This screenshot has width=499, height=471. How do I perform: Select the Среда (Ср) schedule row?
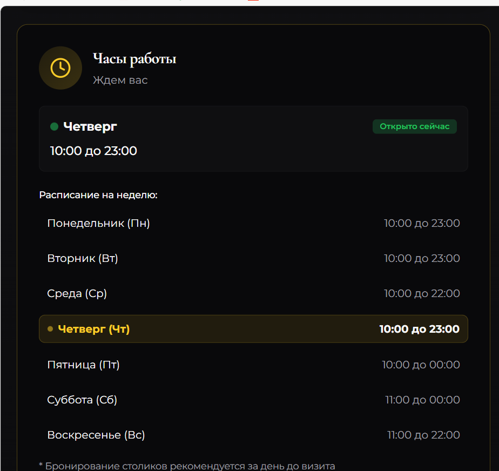coord(253,293)
